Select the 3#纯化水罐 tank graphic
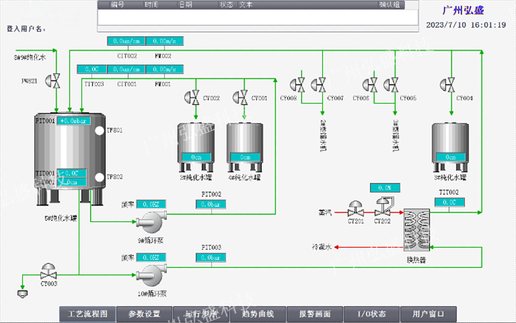Screen dimensions: 516x323 (x=450, y=147)
